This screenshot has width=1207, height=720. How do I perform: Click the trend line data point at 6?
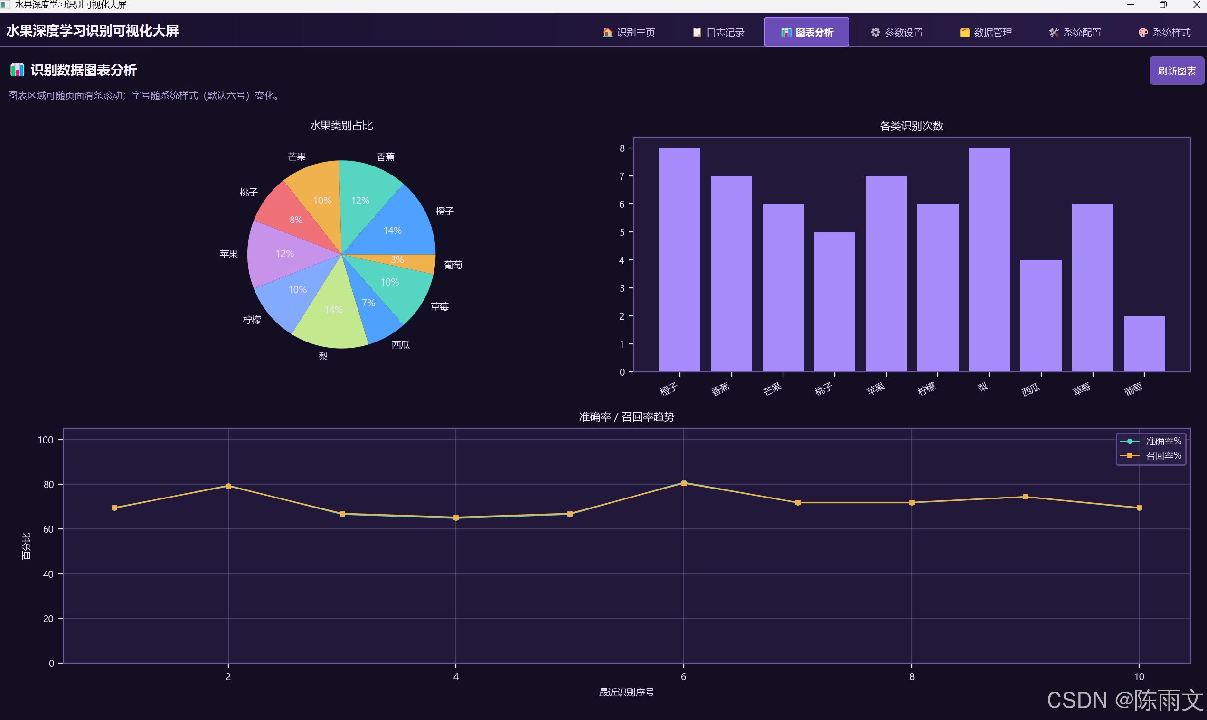(x=683, y=483)
